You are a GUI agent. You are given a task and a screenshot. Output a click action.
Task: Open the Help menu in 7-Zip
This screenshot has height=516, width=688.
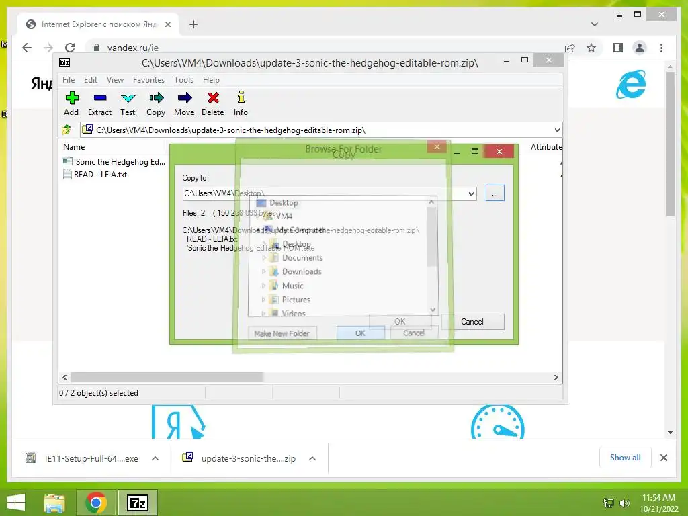click(211, 80)
